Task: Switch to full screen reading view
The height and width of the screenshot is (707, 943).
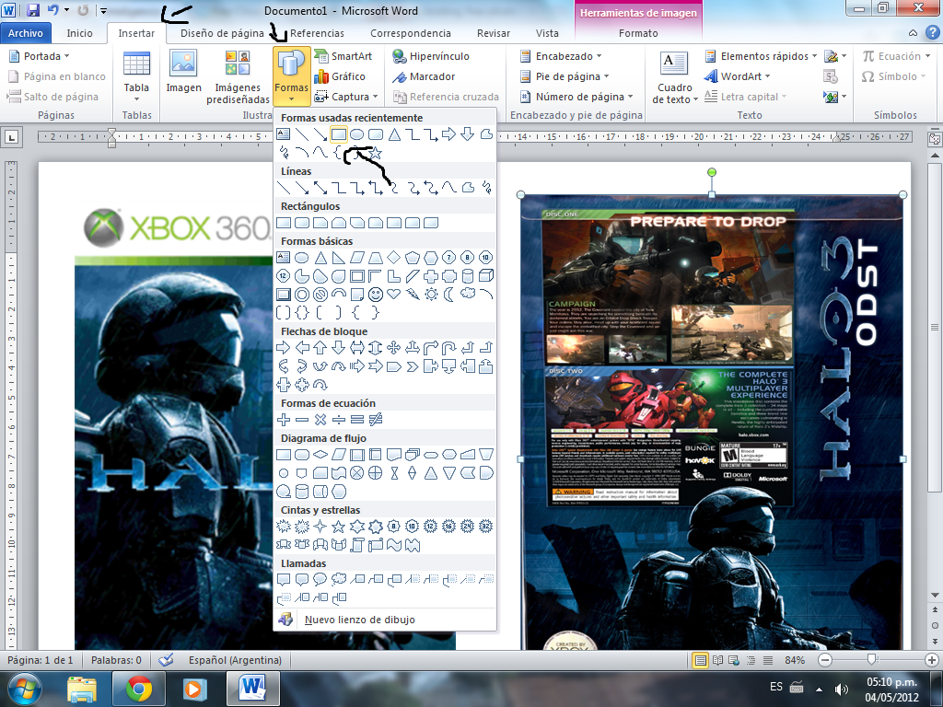Action: [717, 660]
